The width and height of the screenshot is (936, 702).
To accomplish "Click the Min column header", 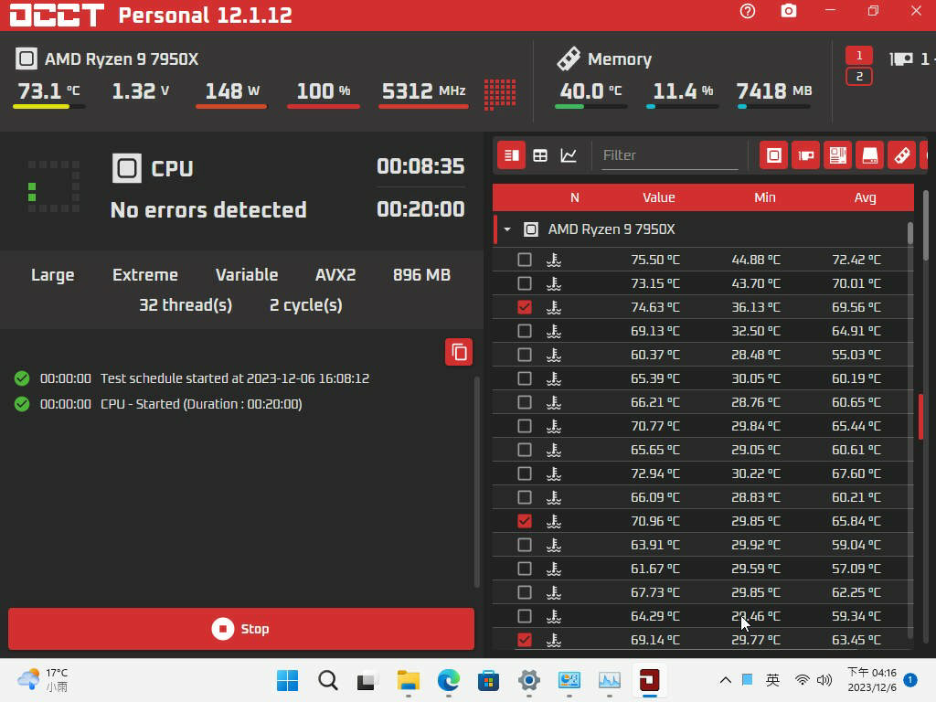I will [x=765, y=197].
